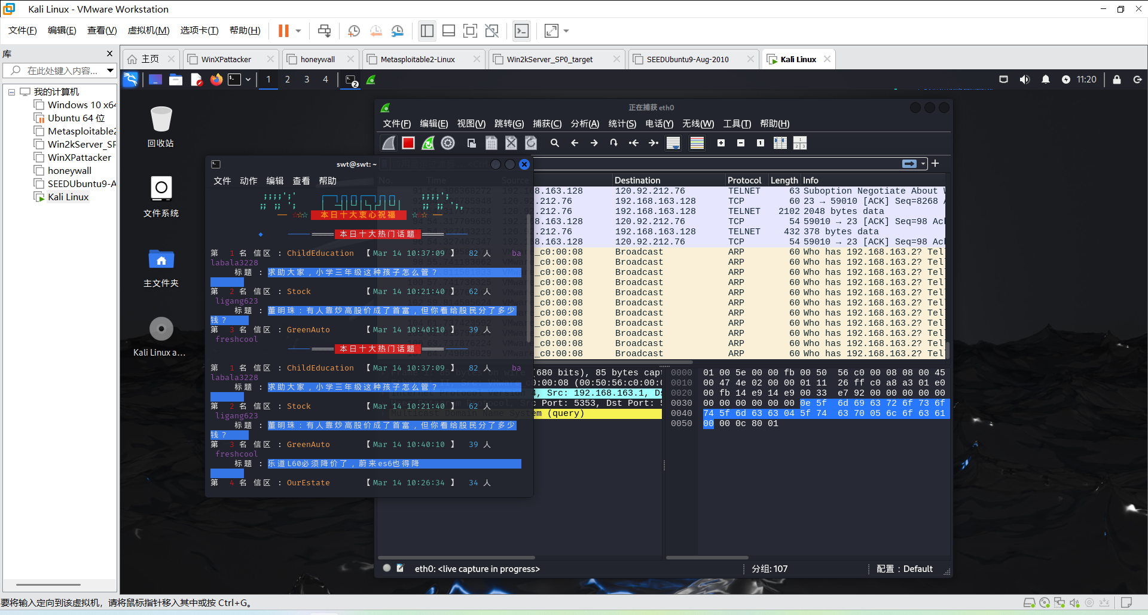Send Ctrl+Alt+Del to the virtual machine
This screenshot has width=1148, height=615.
(x=324, y=30)
